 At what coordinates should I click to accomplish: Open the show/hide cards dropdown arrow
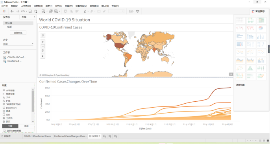click(134, 11)
